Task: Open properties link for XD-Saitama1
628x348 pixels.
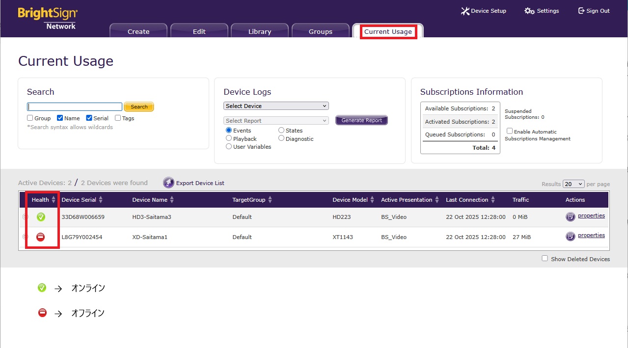Action: coord(591,236)
